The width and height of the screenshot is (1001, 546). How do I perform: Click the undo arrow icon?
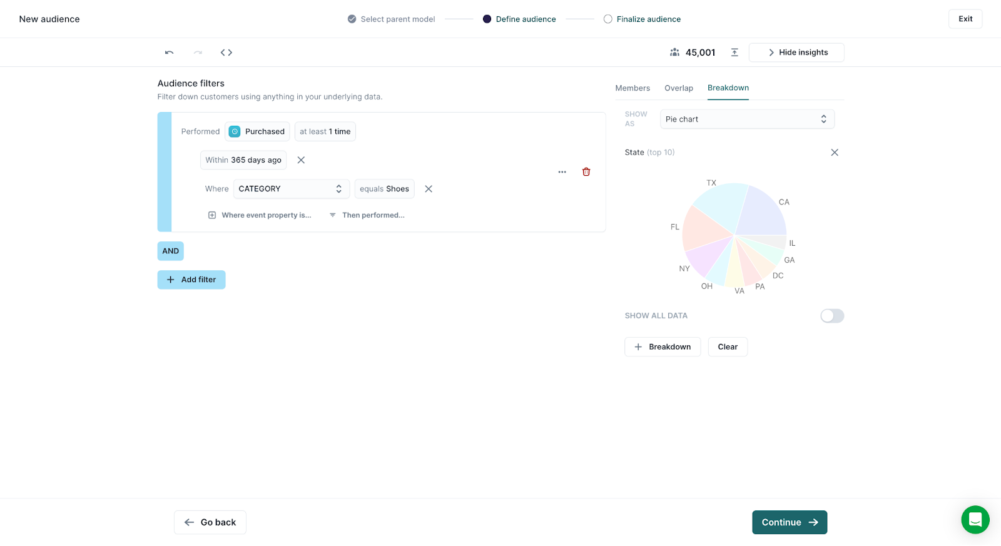169,53
